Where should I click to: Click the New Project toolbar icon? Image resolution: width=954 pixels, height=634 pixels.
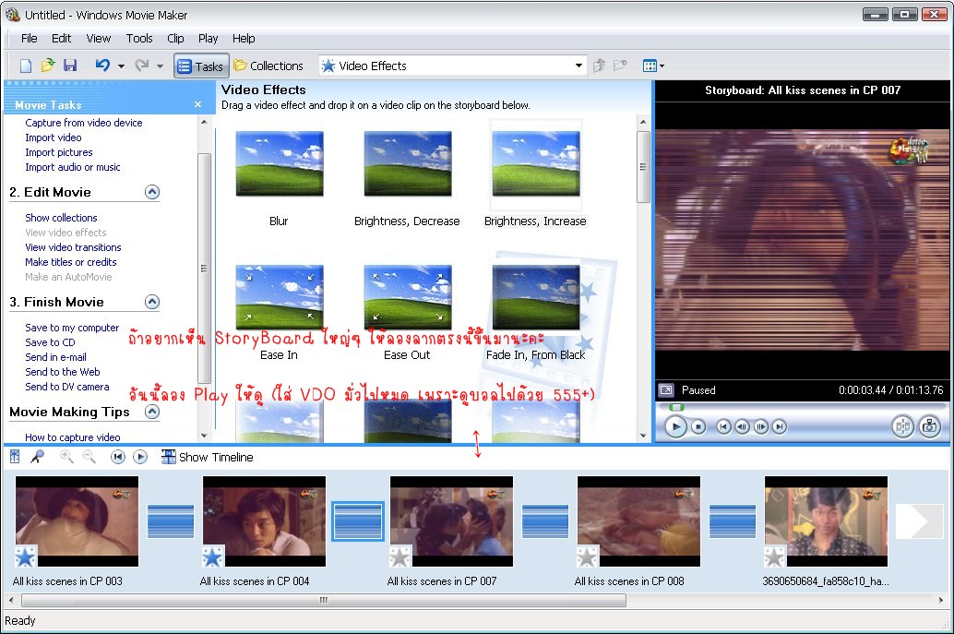coord(26,66)
